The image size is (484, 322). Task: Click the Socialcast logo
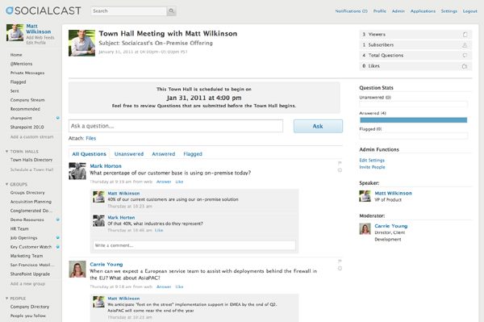tap(44, 10)
